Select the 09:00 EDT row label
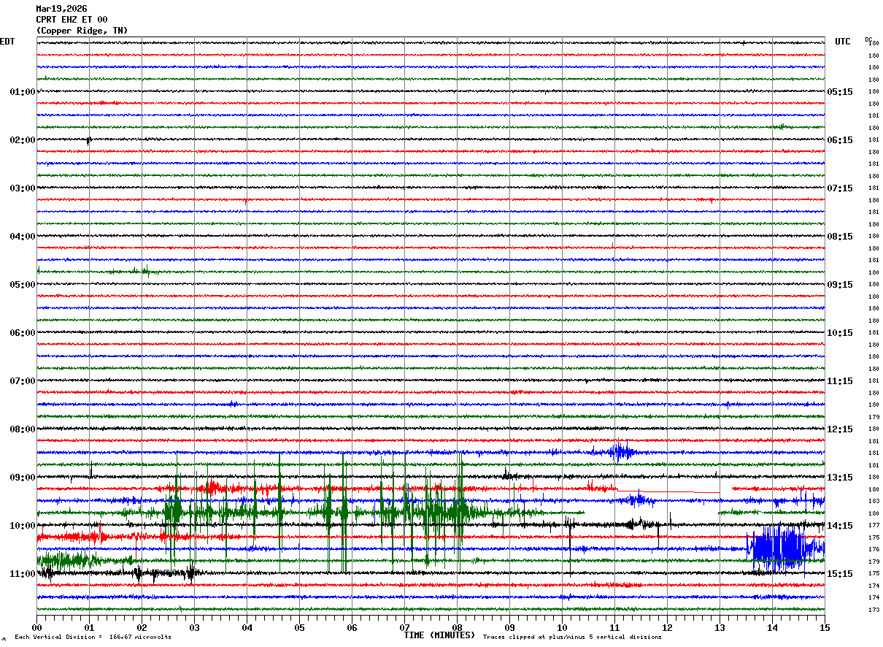 pyautogui.click(x=22, y=478)
